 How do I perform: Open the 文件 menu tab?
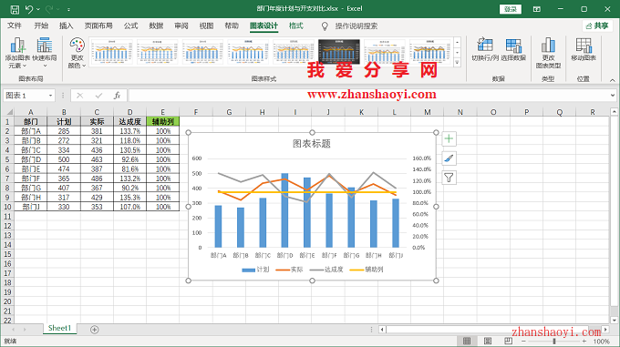15,26
